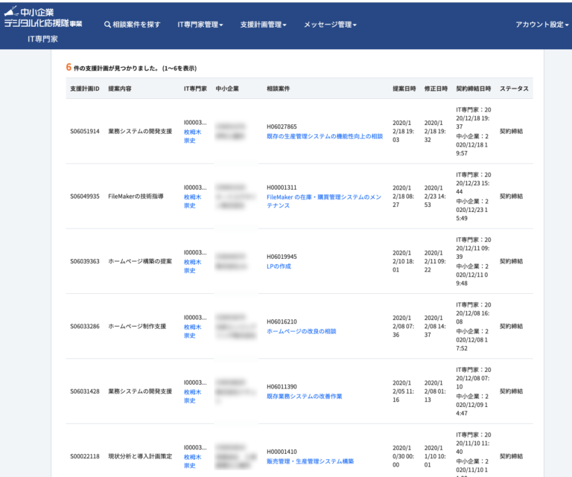This screenshot has height=477, width=572.
Task: Open the LPの作成 consultation link
Action: [279, 266]
